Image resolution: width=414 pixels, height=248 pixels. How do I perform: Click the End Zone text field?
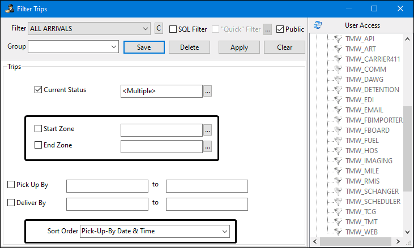[161, 147]
